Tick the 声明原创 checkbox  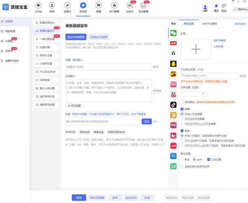182,102
